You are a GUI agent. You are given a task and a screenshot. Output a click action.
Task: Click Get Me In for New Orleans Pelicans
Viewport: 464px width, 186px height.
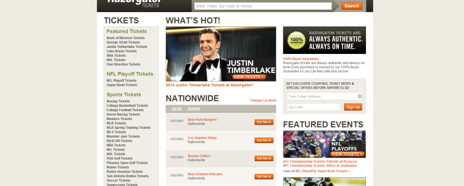point(264,177)
